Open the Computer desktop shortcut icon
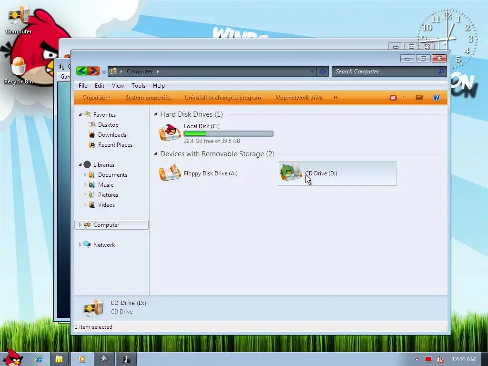Viewport: 488px width, 366px height. (19, 16)
